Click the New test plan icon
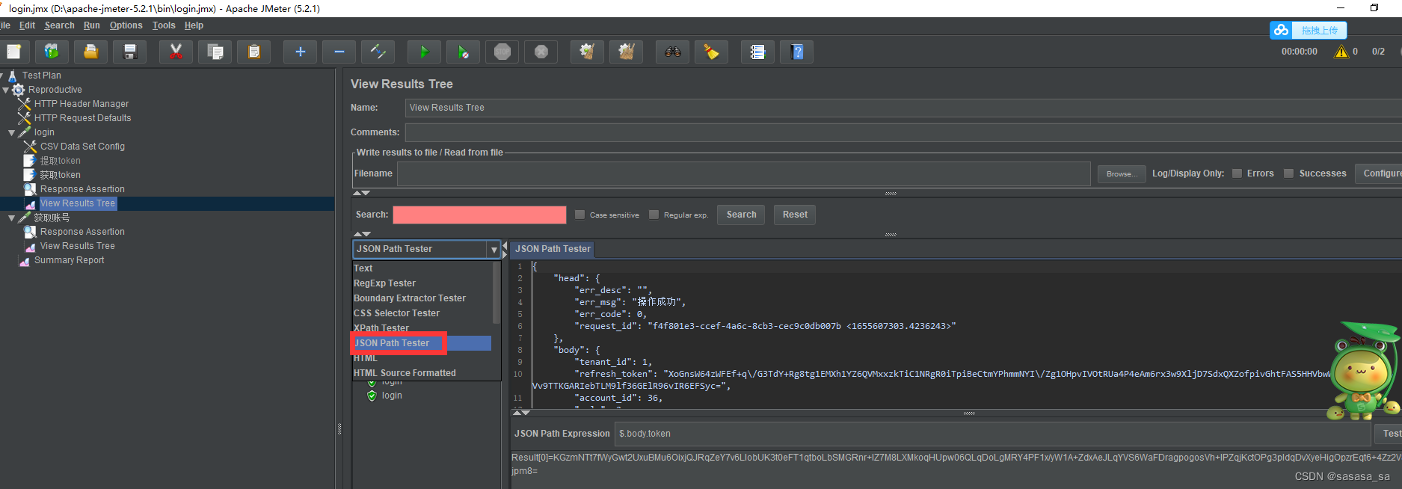The image size is (1402, 489). [13, 52]
